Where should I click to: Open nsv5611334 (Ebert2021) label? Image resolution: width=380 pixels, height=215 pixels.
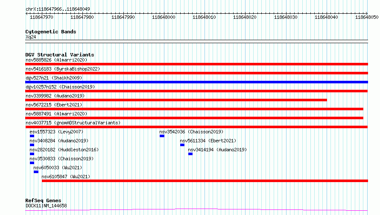208,141
